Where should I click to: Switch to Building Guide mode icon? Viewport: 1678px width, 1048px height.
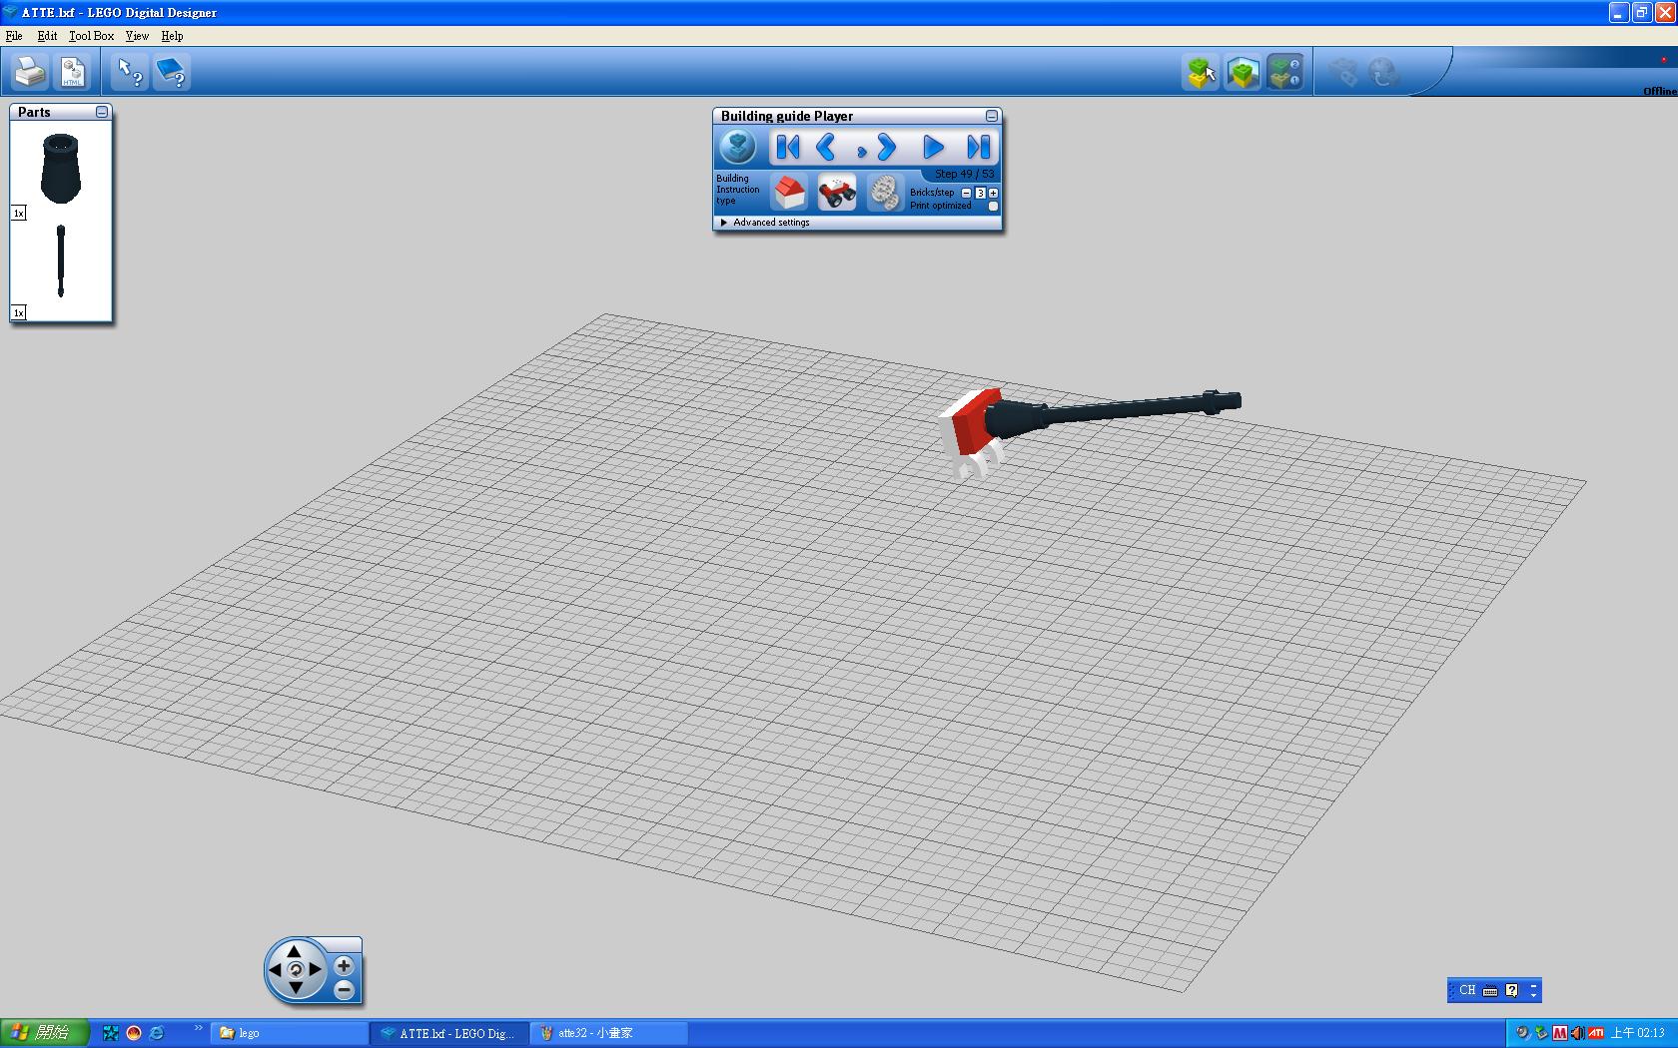coord(1284,72)
